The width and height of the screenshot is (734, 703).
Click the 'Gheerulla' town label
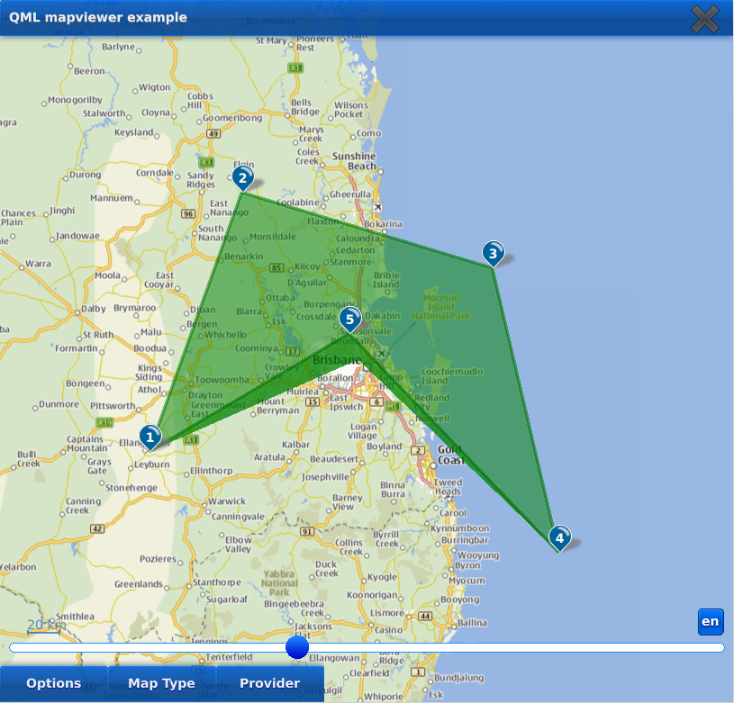(350, 194)
